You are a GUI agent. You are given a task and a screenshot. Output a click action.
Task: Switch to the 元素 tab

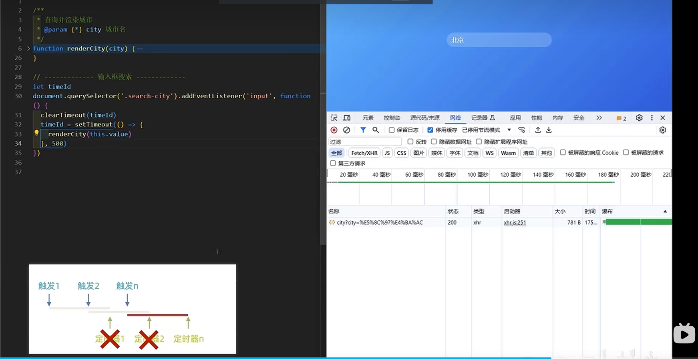(368, 118)
